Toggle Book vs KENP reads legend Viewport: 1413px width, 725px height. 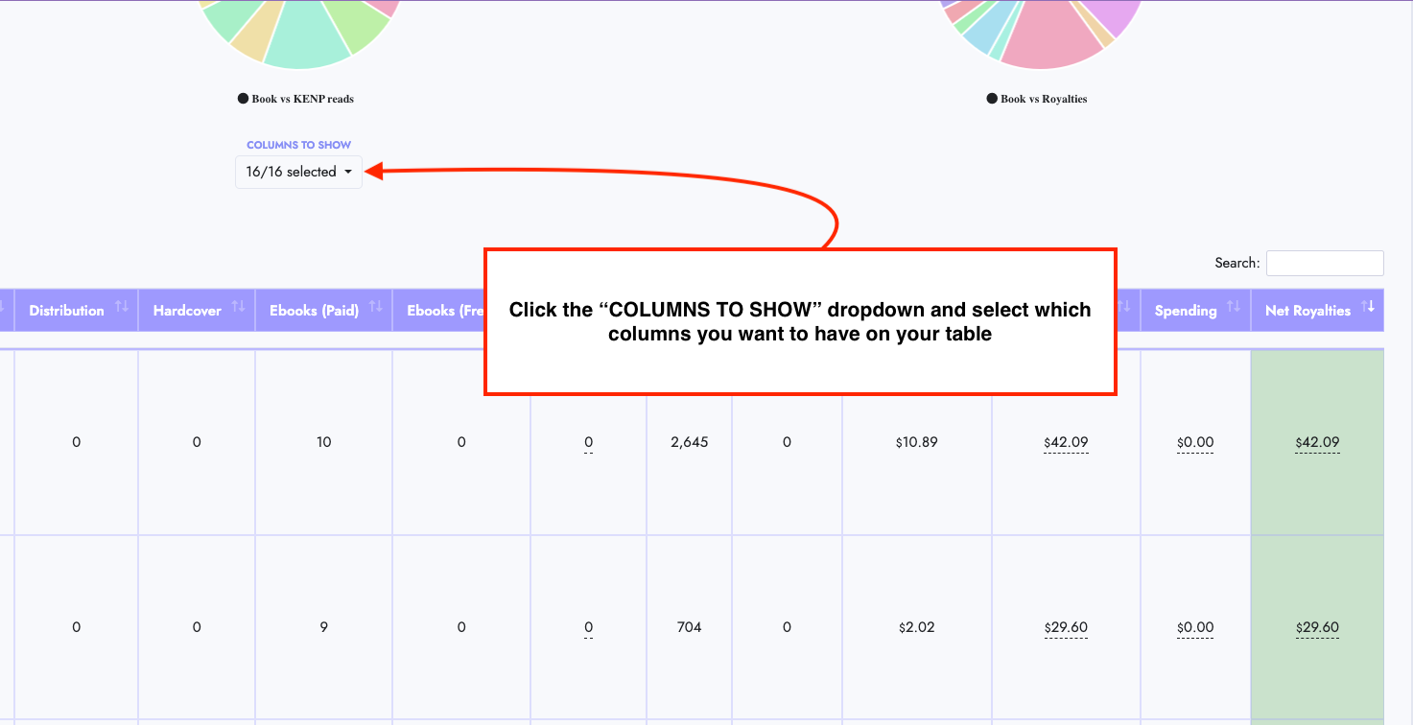click(x=295, y=99)
